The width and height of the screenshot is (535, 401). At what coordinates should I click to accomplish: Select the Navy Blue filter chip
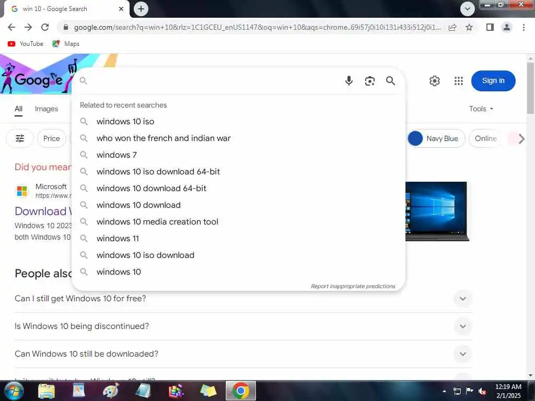click(x=436, y=138)
